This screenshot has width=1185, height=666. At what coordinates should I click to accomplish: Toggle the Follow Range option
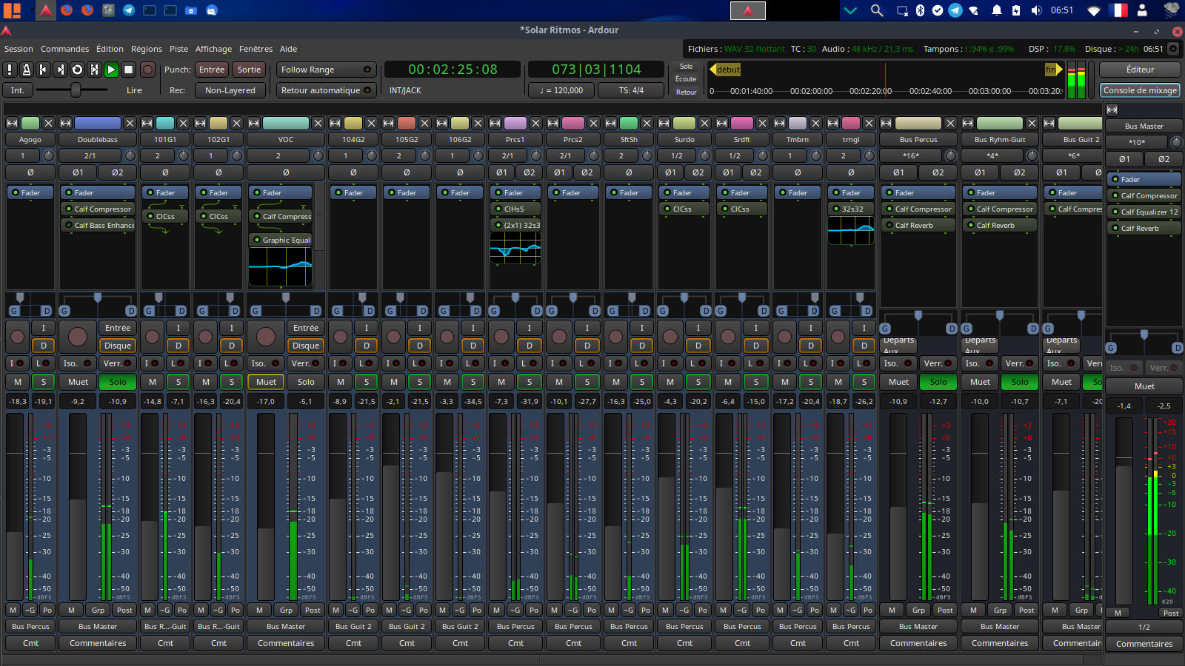click(x=326, y=70)
